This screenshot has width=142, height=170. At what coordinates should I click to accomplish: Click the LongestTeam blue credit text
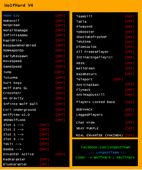coord(107,152)
